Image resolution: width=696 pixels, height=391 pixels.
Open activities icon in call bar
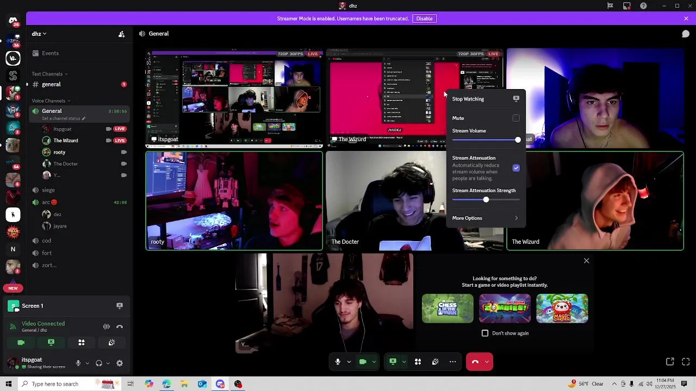[418, 362]
